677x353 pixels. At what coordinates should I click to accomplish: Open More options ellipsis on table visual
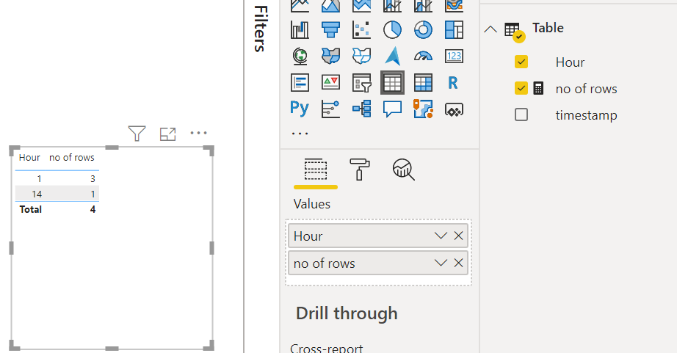point(198,133)
